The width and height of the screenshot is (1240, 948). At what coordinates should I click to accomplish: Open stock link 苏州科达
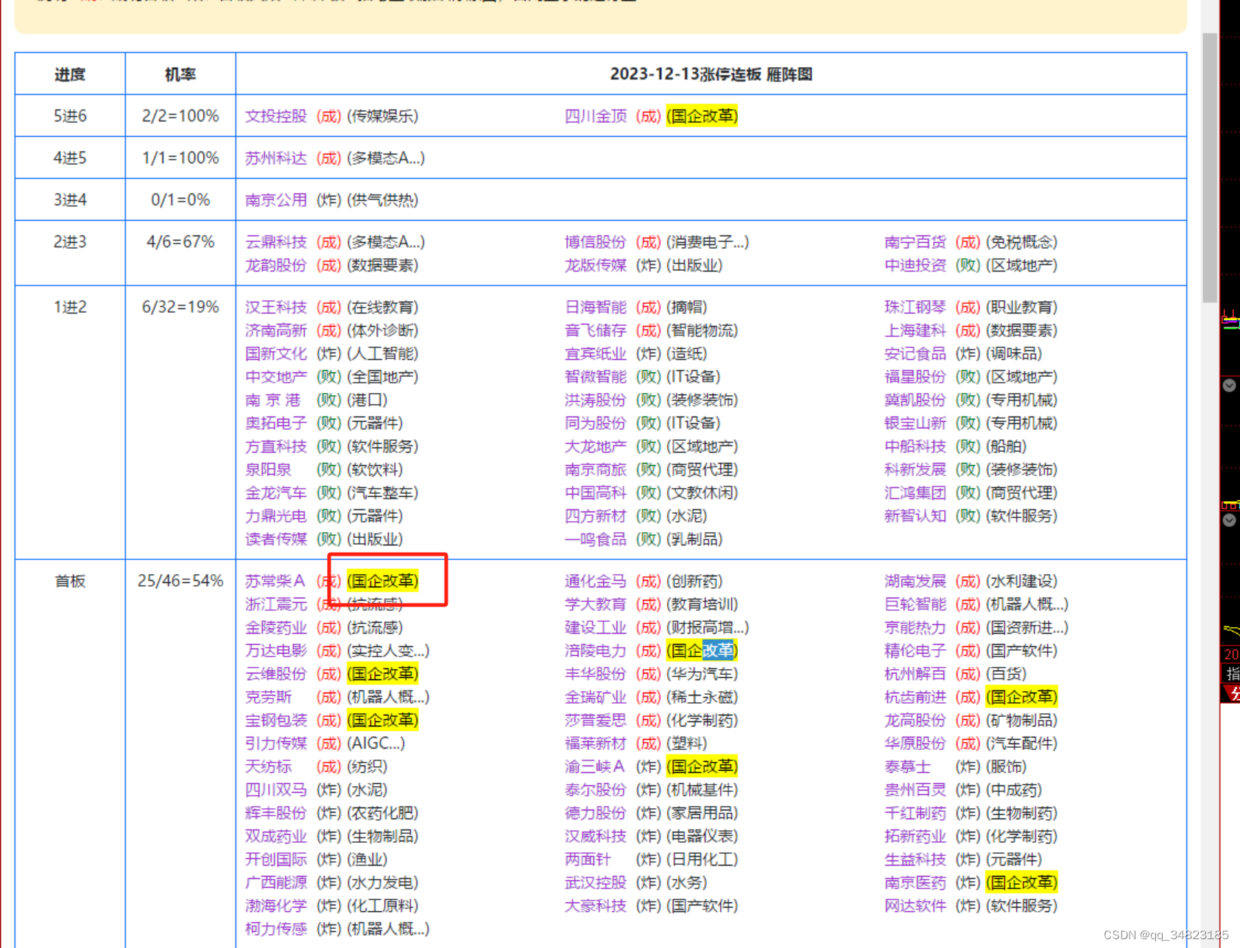[276, 158]
